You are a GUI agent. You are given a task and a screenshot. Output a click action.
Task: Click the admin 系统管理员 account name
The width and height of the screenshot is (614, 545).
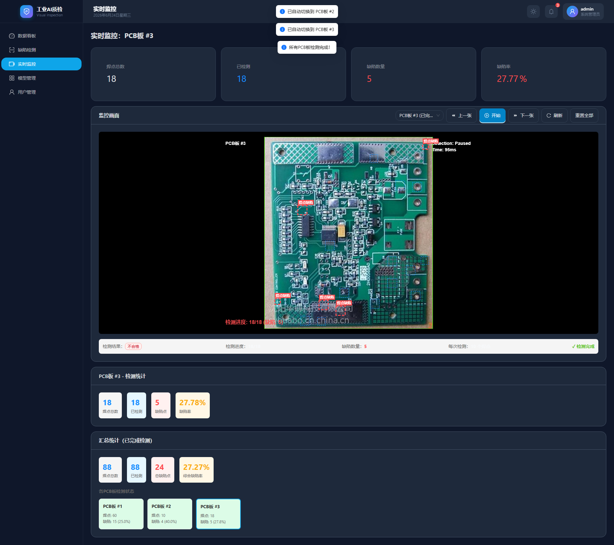pos(590,12)
